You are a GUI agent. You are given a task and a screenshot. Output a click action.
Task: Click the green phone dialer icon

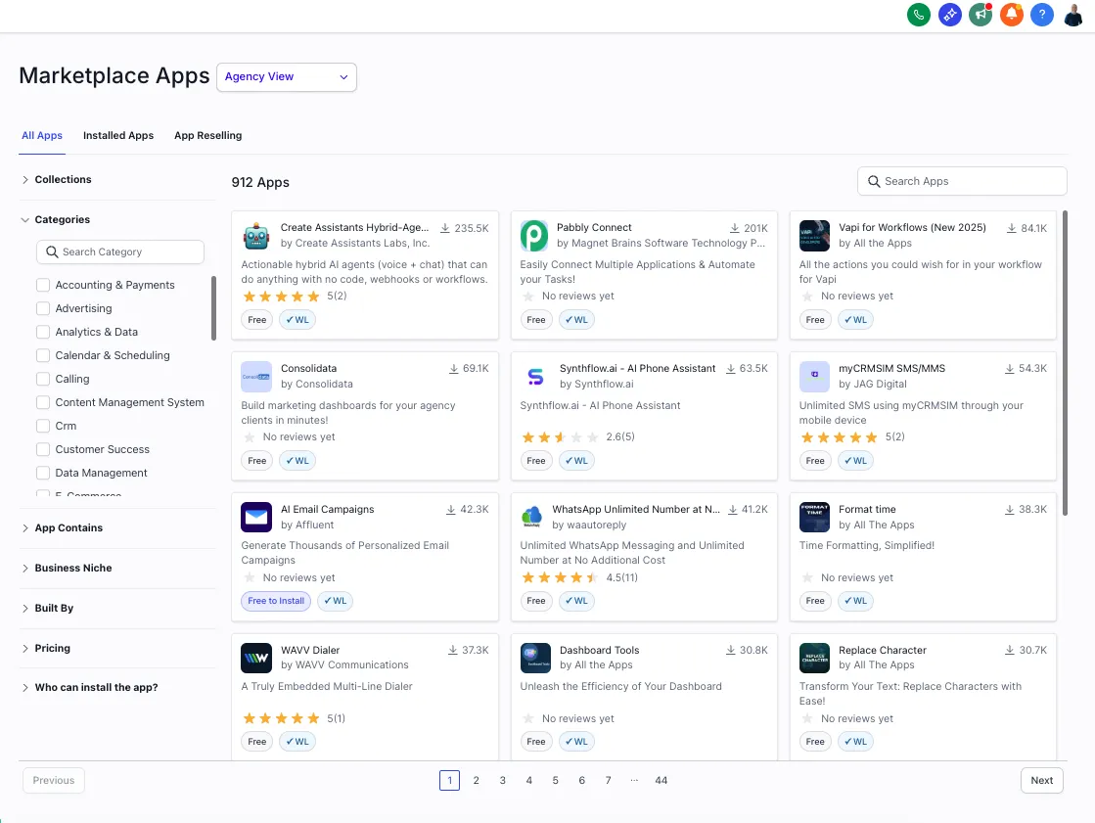[x=918, y=14]
